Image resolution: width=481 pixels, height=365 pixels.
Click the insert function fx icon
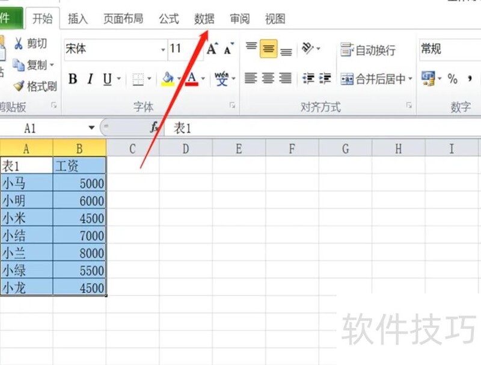pos(155,127)
